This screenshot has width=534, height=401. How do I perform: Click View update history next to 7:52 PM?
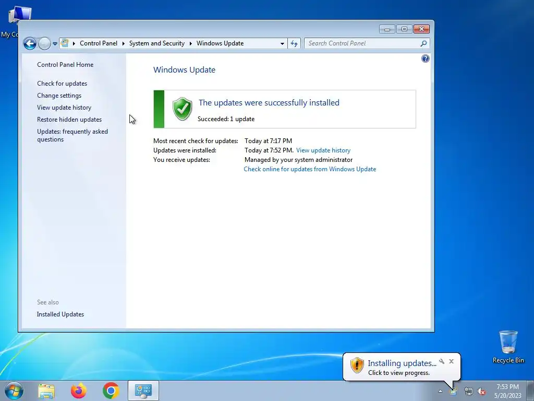(x=323, y=150)
